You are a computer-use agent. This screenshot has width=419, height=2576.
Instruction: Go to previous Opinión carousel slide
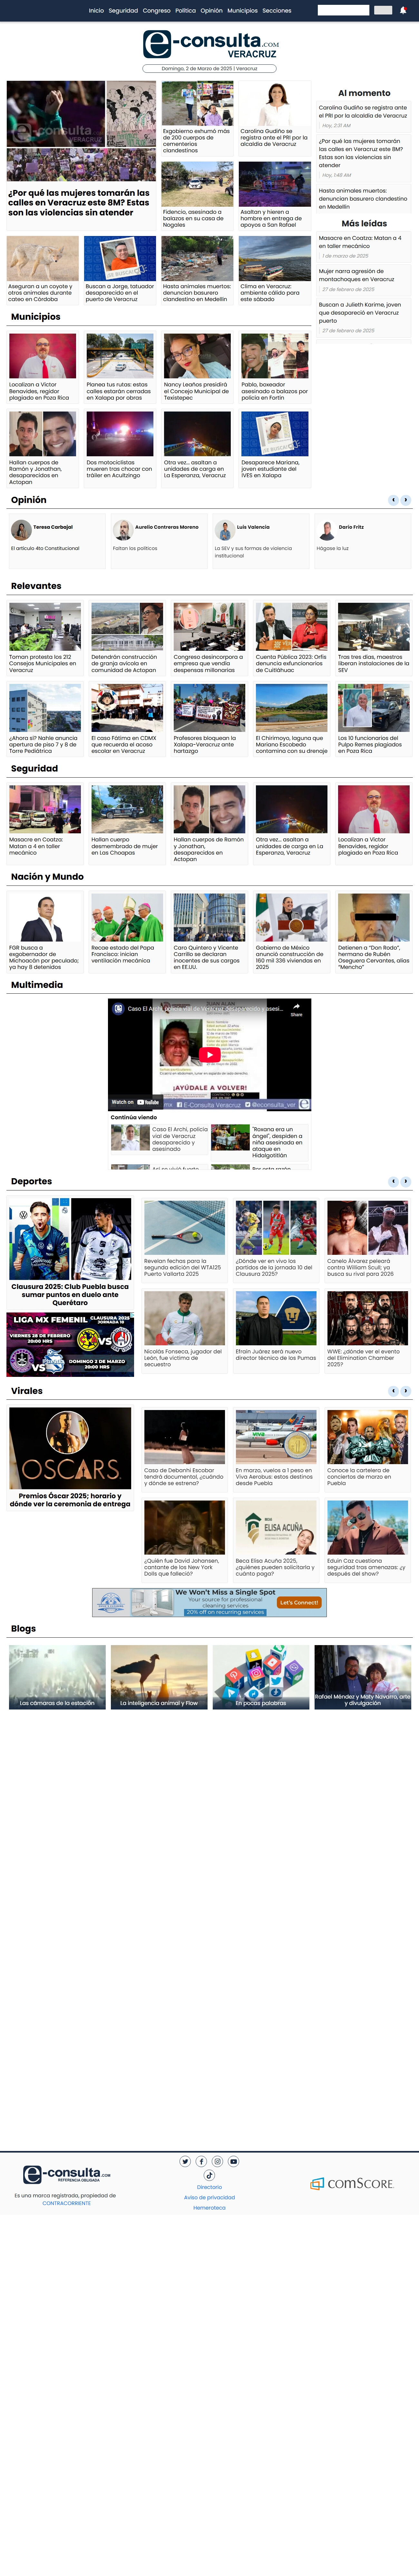pos(393,500)
